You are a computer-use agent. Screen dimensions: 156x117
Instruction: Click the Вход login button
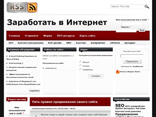pos(142,30)
